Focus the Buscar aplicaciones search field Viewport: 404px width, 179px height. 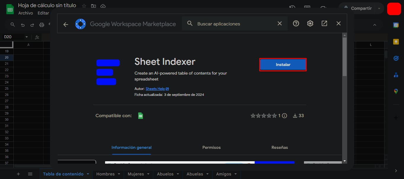click(235, 24)
